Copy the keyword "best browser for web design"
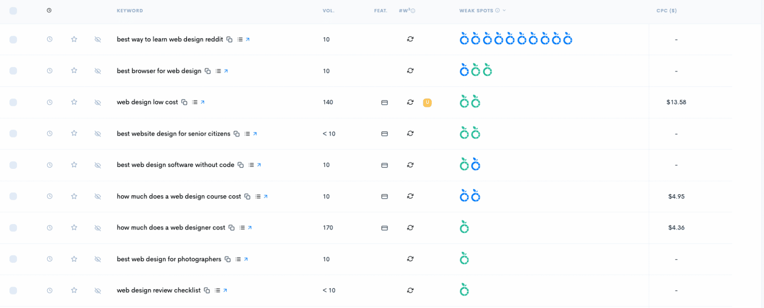 (x=208, y=71)
